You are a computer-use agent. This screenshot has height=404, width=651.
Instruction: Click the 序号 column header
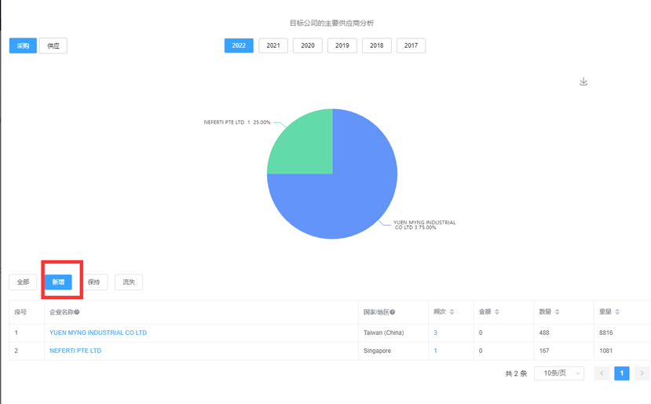(20, 312)
